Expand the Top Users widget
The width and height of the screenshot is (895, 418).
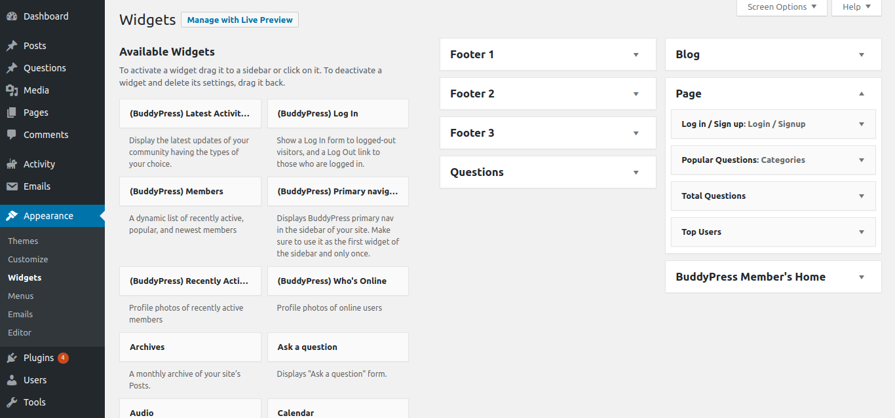[x=862, y=232]
